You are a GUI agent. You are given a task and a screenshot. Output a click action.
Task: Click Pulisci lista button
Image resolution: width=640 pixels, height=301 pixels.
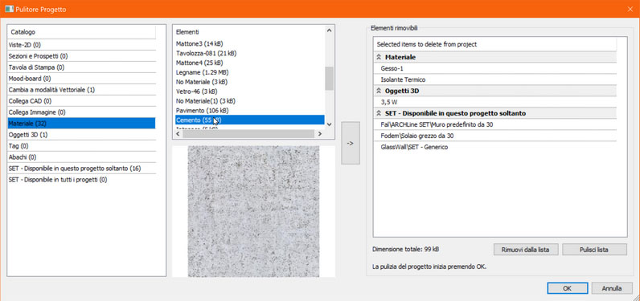point(594,250)
